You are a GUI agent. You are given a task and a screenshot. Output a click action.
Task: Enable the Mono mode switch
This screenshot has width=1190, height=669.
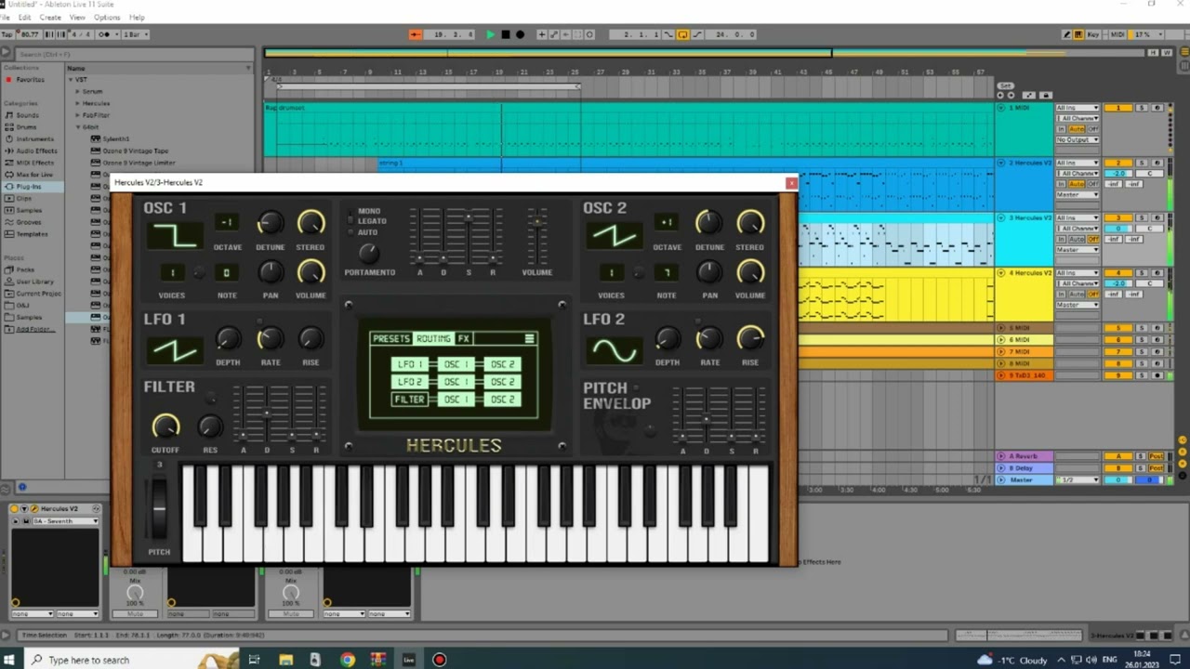pos(350,212)
